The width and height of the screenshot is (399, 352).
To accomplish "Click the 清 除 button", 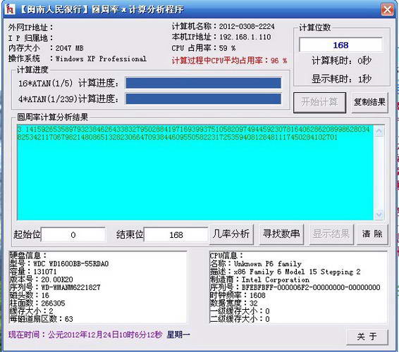I will [372, 234].
